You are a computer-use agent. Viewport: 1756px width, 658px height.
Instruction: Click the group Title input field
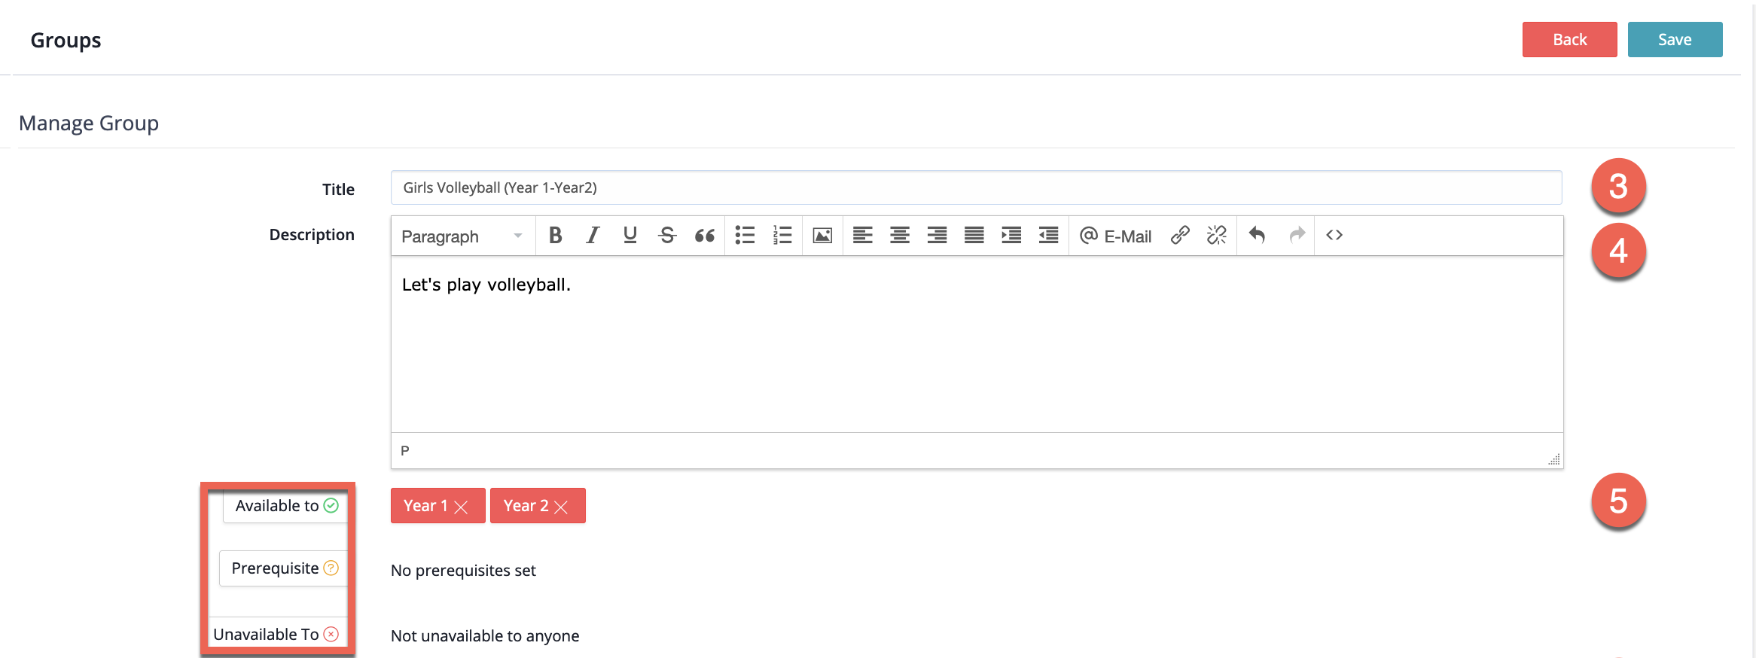click(x=976, y=188)
